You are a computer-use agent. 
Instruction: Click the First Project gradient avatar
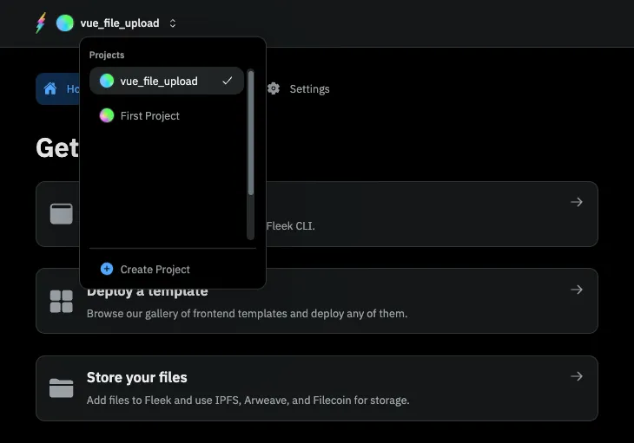107,115
